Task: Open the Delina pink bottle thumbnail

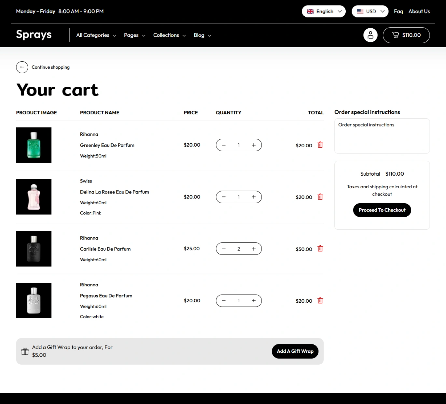Action: (x=34, y=197)
